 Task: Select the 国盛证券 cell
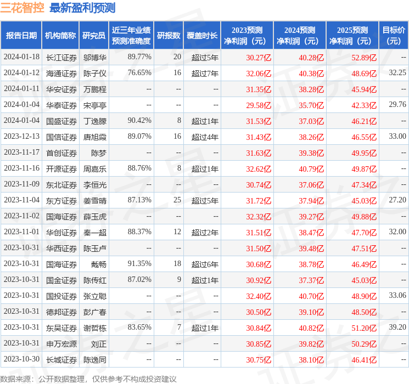click(61, 121)
